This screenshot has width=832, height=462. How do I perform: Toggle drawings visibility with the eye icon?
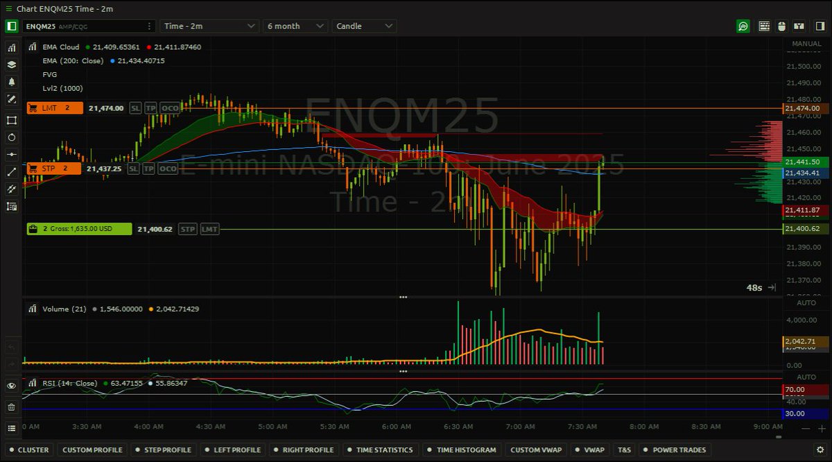click(x=11, y=386)
